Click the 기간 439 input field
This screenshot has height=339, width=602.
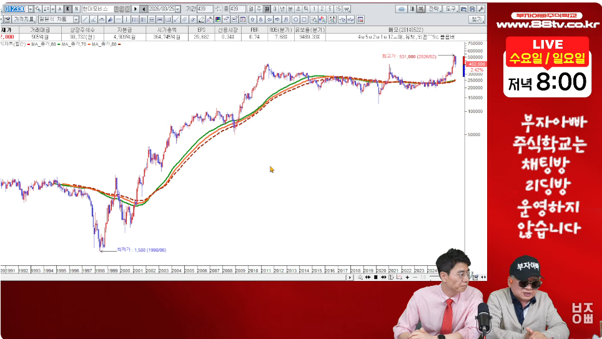point(205,9)
